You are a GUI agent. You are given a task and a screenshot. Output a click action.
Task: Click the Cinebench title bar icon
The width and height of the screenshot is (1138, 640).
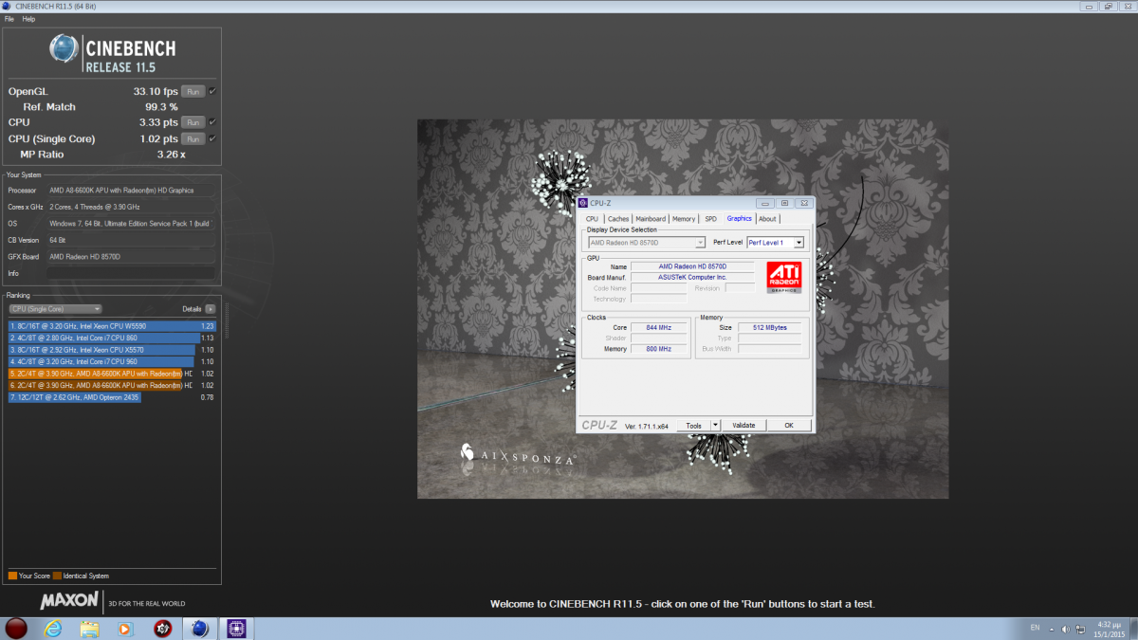(9, 6)
